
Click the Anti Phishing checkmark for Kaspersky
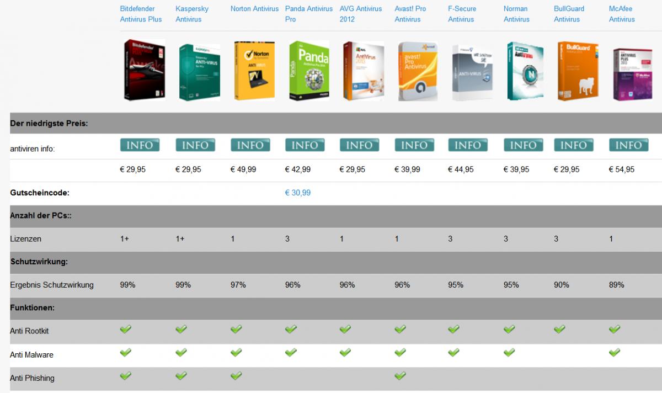coord(181,376)
